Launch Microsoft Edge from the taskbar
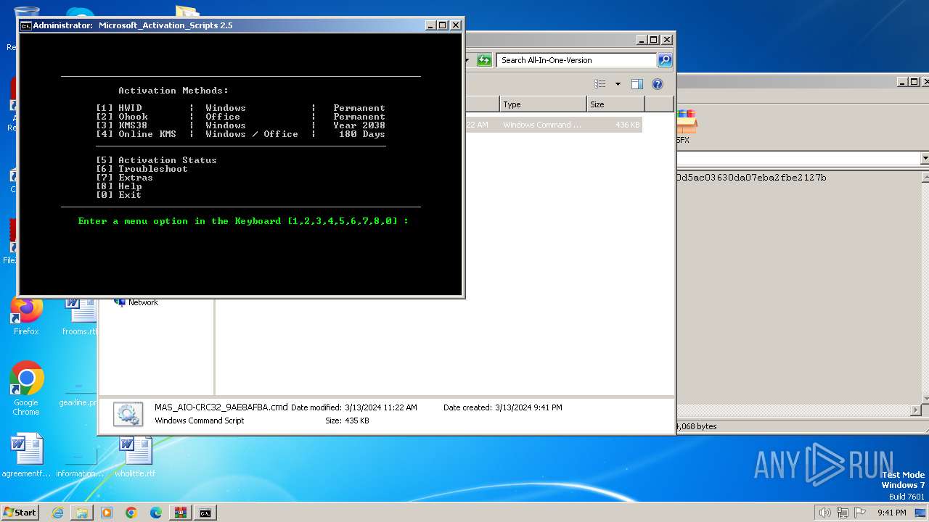Screen dimensions: 929x522 coord(156,513)
